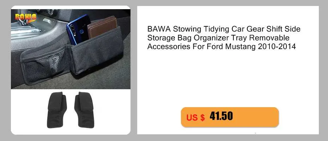Click the Storage Bag Organizer Tray title line
Viewport: 328px width, 141px height.
pos(218,38)
